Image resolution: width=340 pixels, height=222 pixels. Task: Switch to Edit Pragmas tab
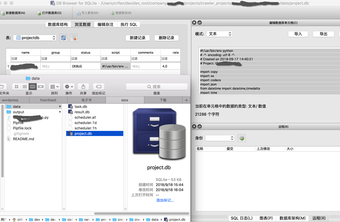pos(106,25)
